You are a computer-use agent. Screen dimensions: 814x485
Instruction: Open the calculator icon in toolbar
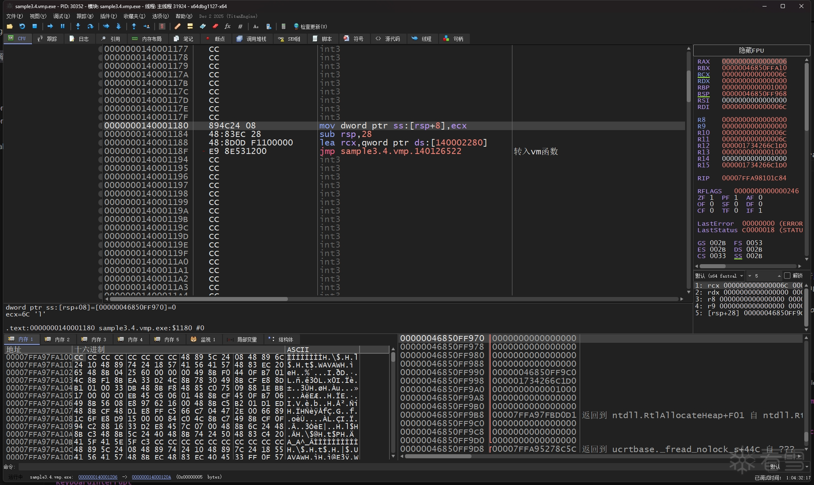(283, 26)
